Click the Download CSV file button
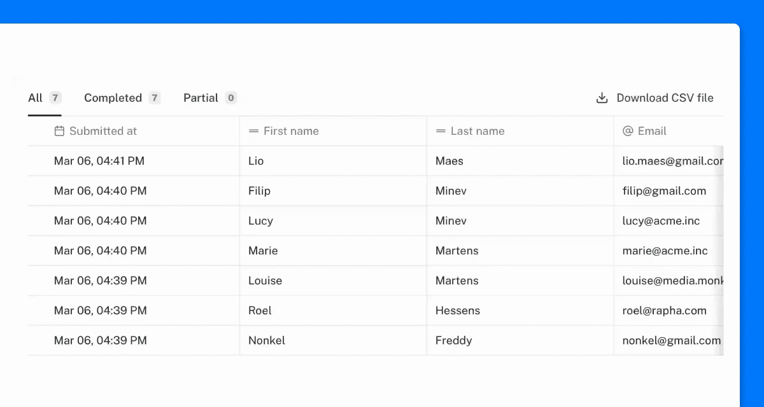Viewport: 764px width, 407px height. click(654, 98)
